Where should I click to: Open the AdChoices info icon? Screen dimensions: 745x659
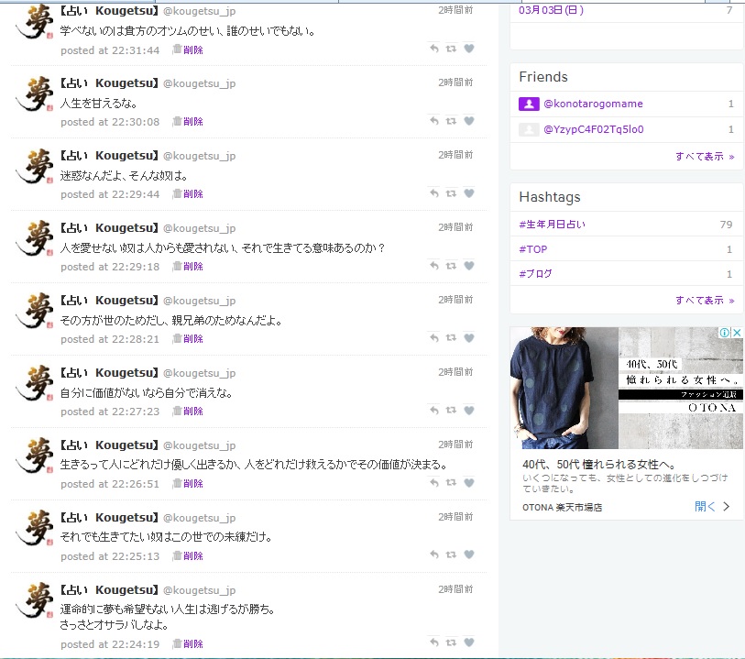coord(725,333)
